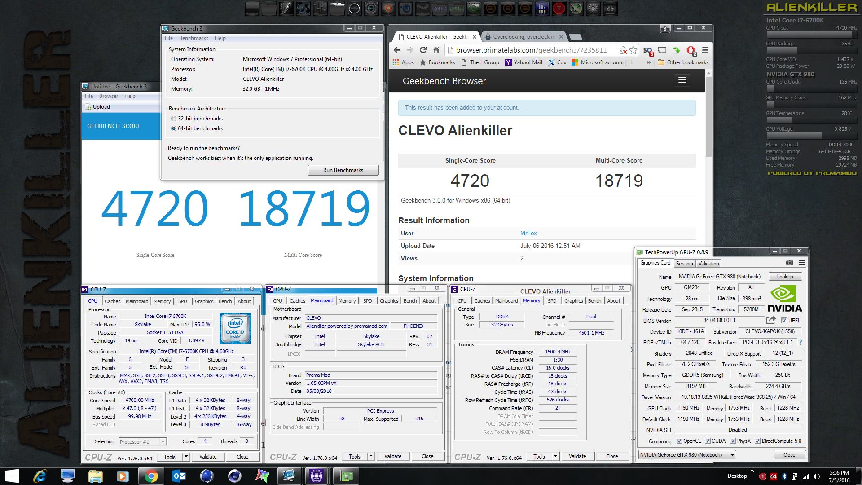Open the Uplay icon in top dock

pyautogui.click(x=405, y=8)
